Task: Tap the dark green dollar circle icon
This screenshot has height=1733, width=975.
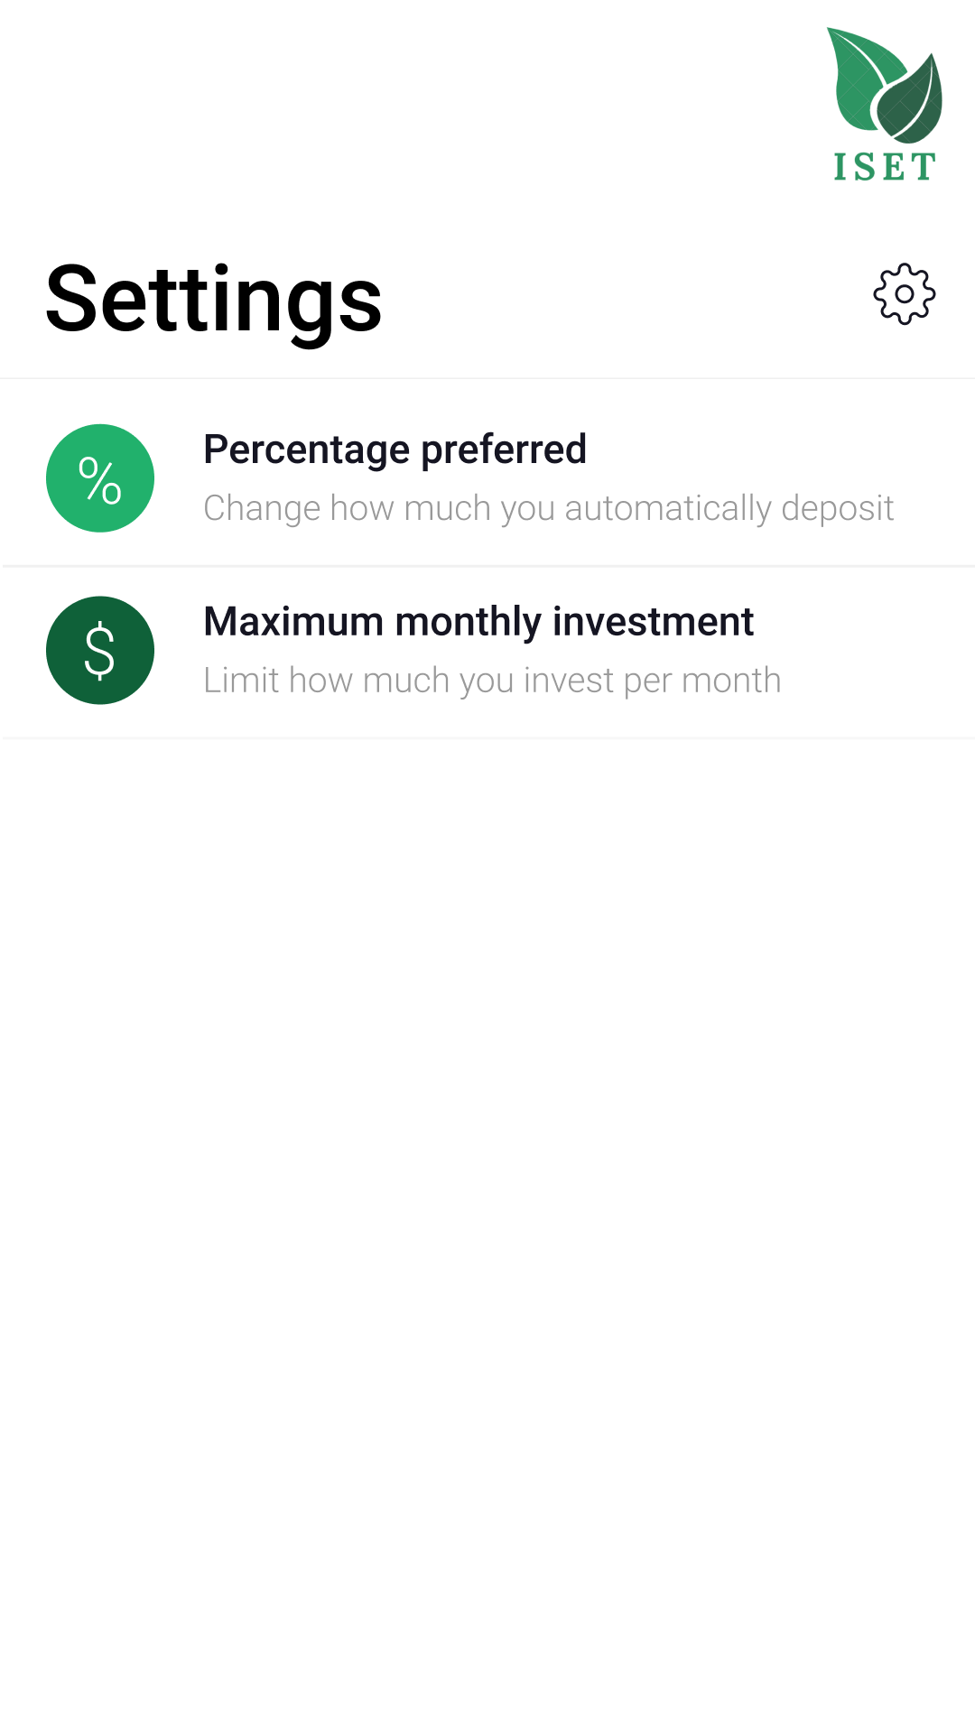Action: coord(100,650)
